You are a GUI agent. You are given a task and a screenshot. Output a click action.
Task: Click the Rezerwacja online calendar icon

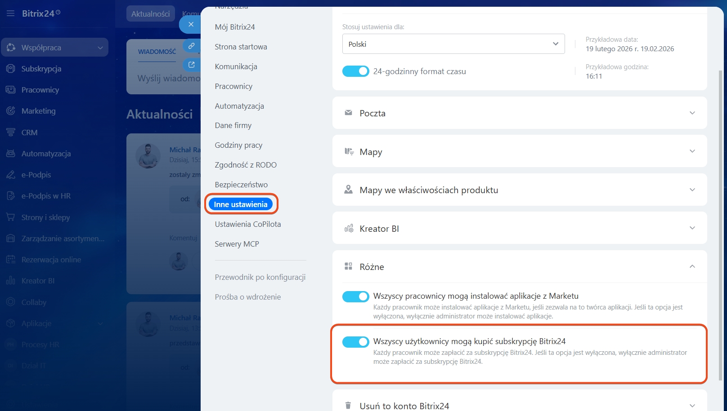pyautogui.click(x=11, y=260)
